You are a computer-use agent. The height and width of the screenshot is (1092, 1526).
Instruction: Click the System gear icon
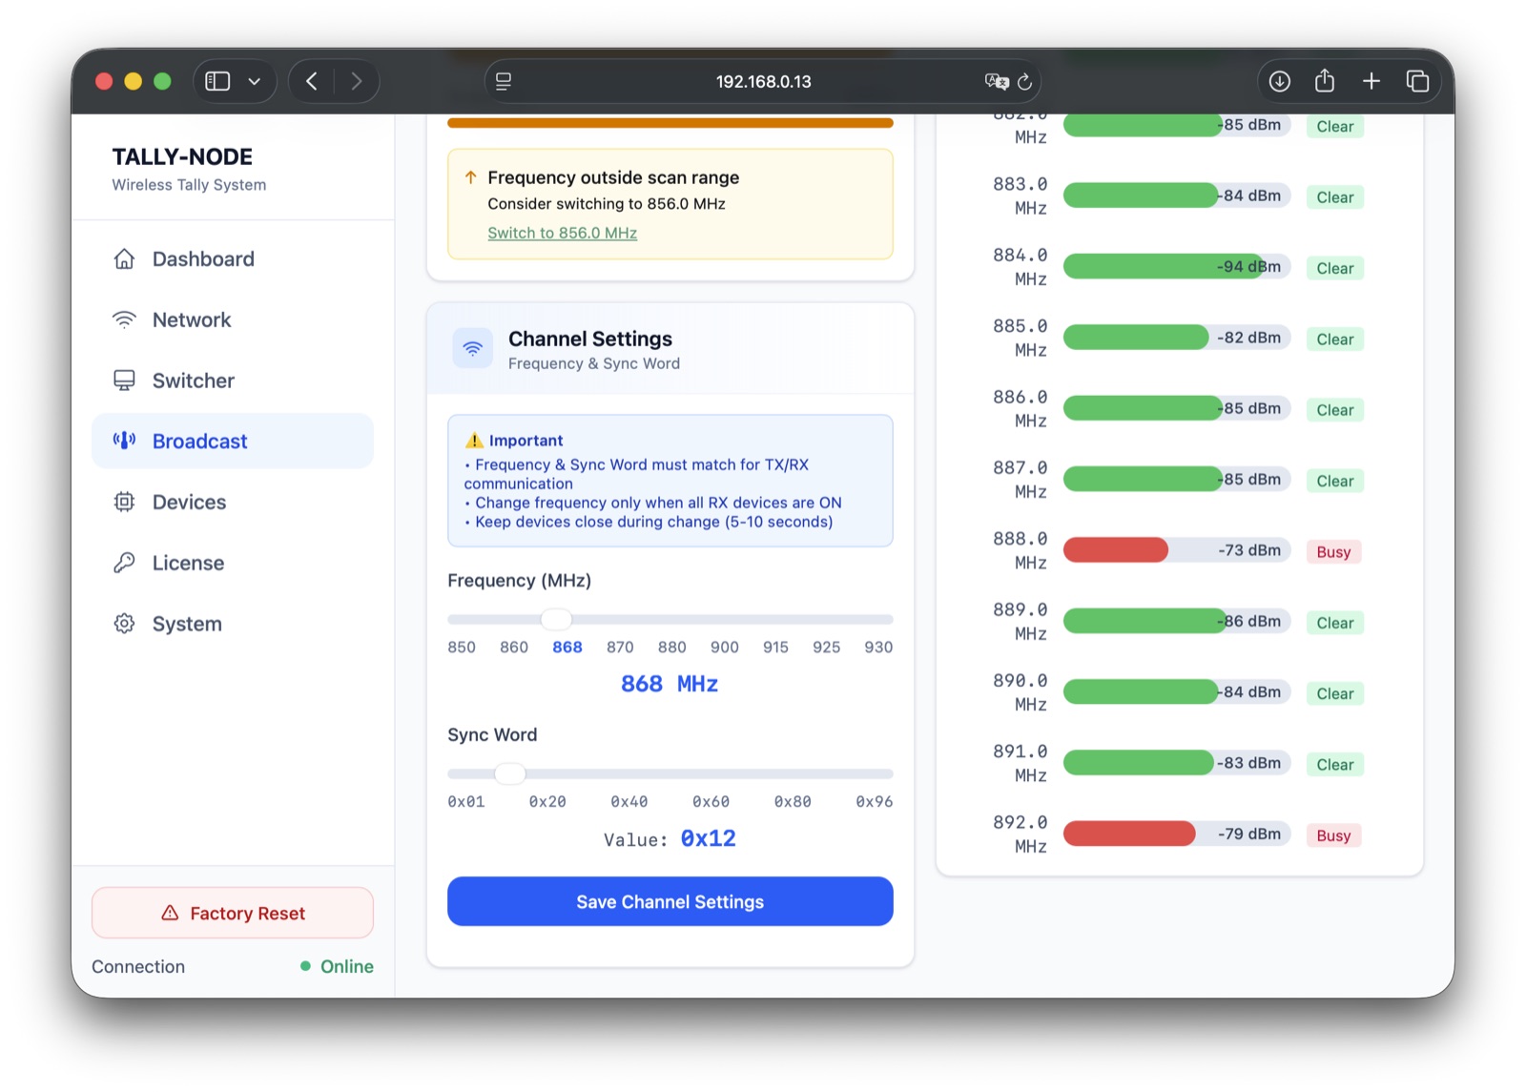[x=124, y=624]
